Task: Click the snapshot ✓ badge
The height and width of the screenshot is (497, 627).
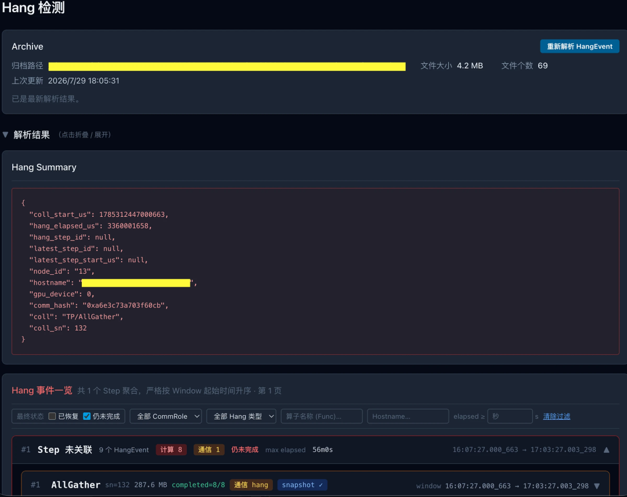Action: click(x=302, y=485)
